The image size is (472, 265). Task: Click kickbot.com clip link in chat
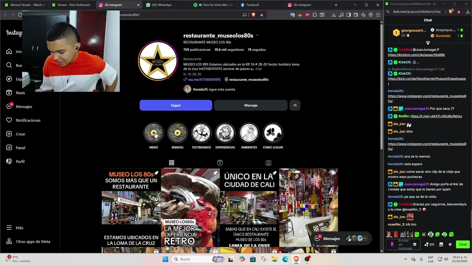coord(416,55)
